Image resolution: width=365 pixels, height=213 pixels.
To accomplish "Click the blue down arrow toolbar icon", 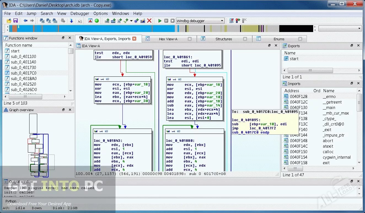I will (x=71, y=21).
